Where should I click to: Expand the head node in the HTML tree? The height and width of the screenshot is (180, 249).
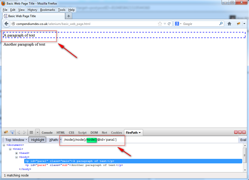[x=16, y=153]
